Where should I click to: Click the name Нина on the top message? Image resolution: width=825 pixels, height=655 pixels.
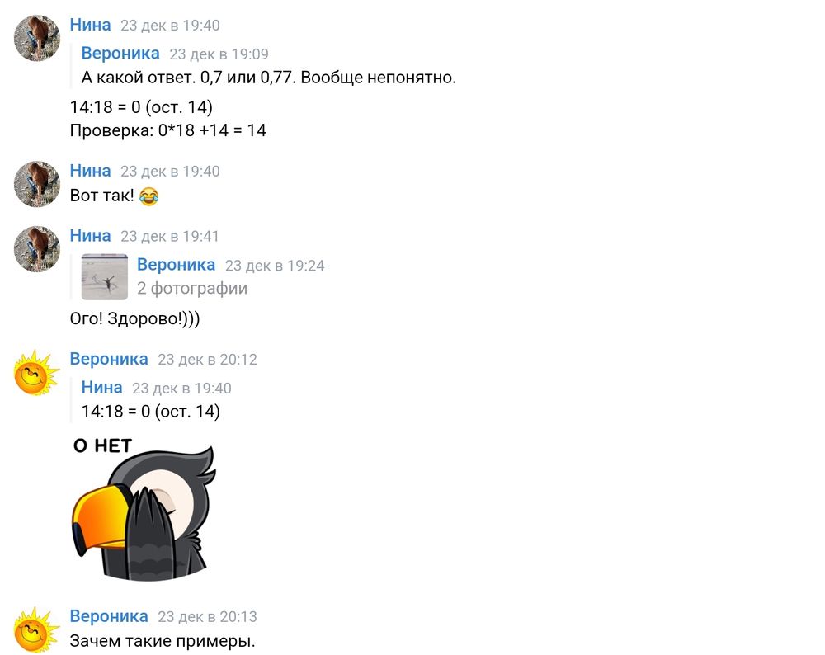[91, 25]
